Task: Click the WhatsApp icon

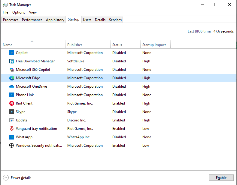Action: coord(12,137)
